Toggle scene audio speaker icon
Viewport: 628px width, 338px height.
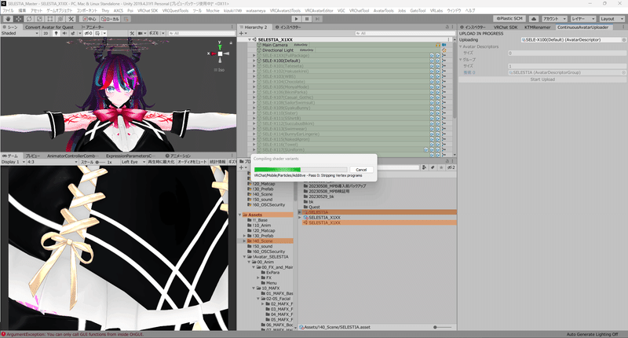pyautogui.click(x=64, y=33)
